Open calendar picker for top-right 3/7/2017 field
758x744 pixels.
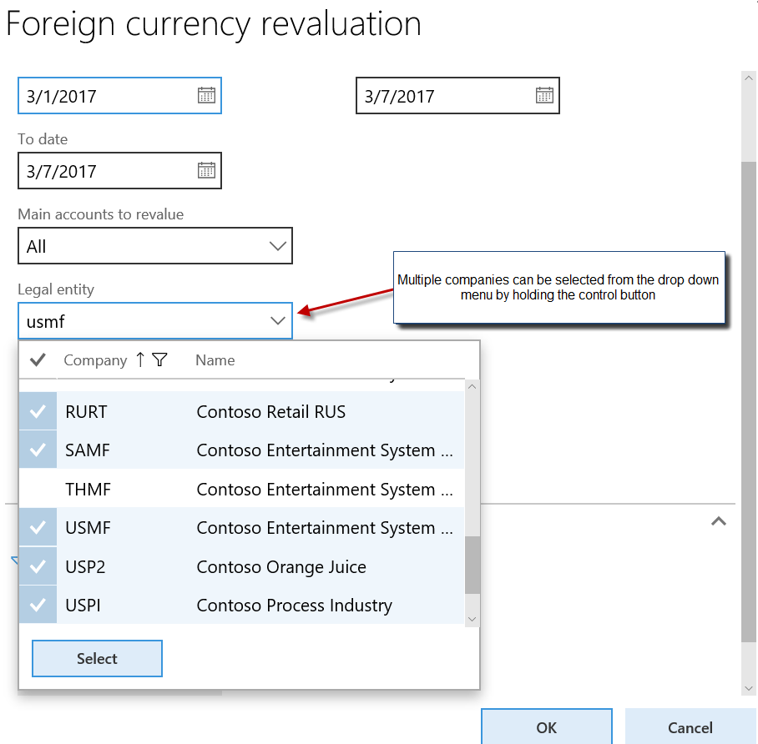[x=544, y=95]
